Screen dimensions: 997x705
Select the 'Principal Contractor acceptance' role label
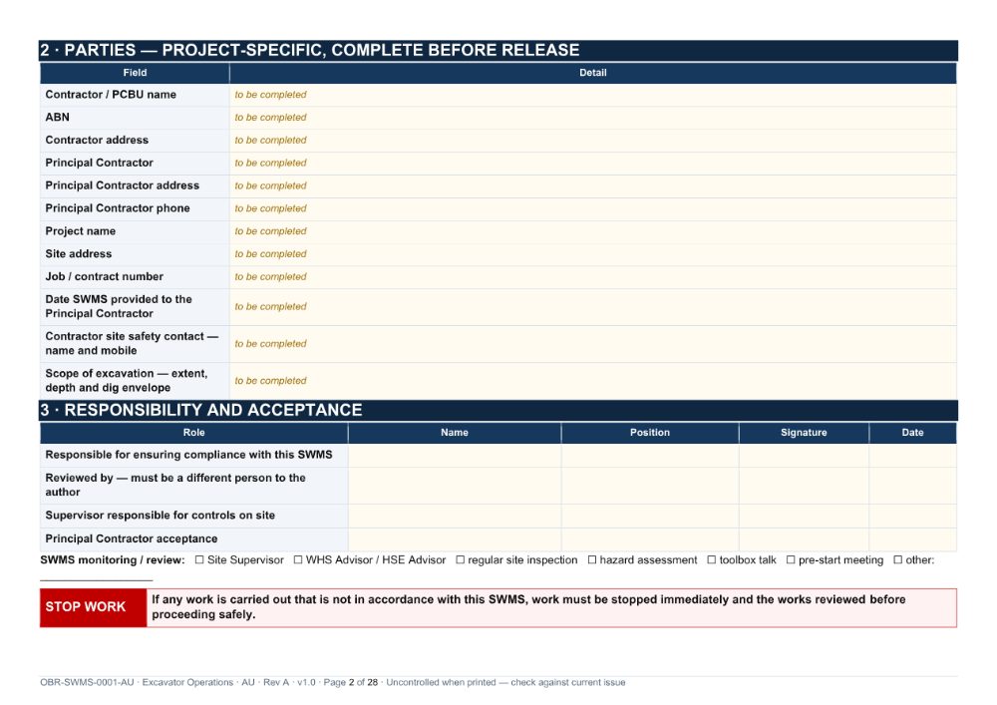131,539
